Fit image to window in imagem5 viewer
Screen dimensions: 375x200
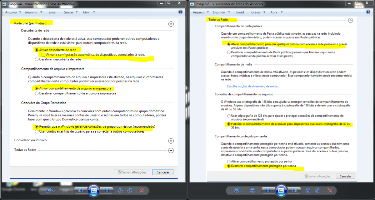coord(252,190)
